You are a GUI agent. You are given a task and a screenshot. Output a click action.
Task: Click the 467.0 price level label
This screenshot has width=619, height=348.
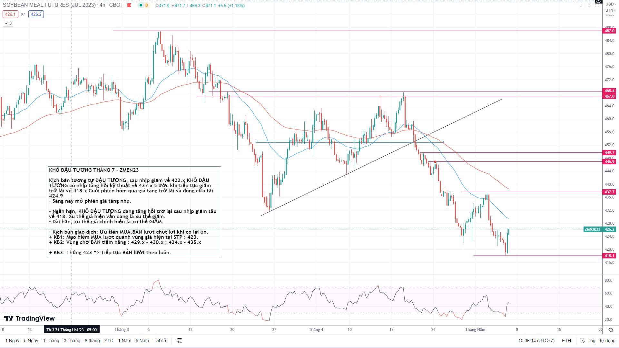pyautogui.click(x=609, y=96)
